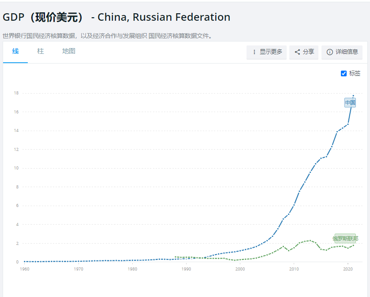Click the 2020 x-axis label
The image size is (370, 297).
tap(348, 269)
